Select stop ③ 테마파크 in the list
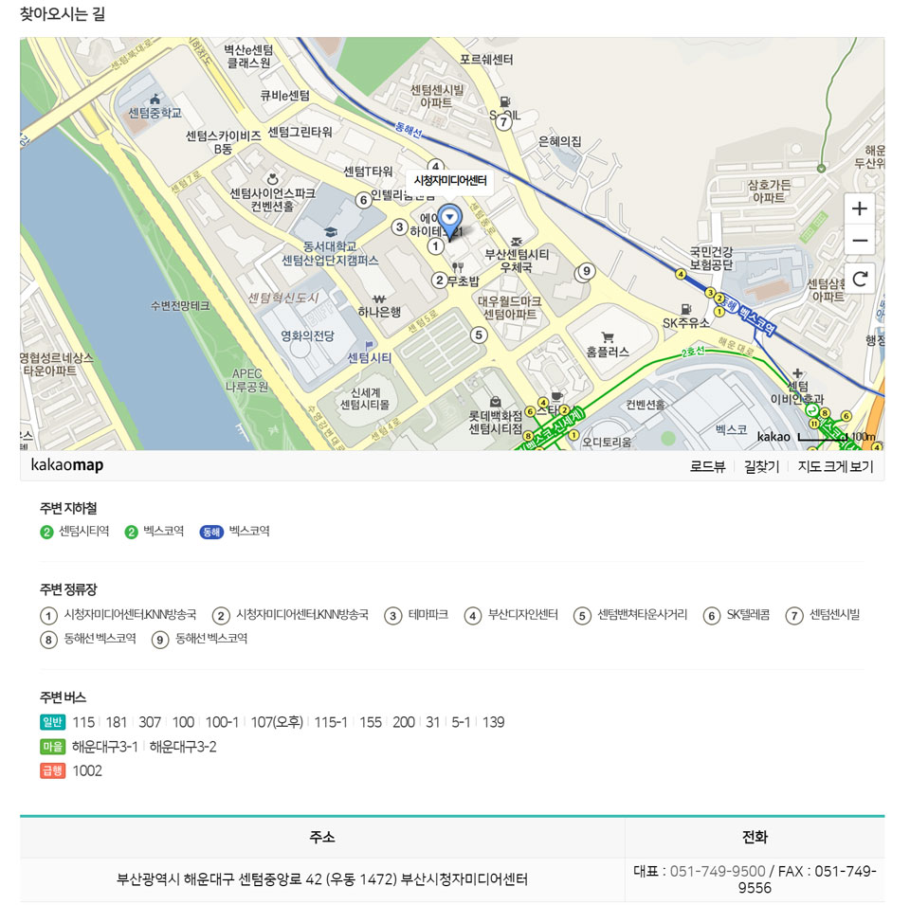 pos(416,615)
